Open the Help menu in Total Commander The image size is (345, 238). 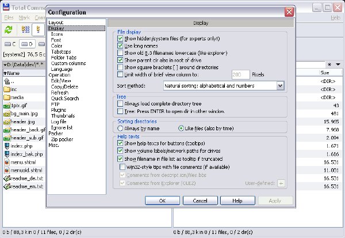[335, 18]
